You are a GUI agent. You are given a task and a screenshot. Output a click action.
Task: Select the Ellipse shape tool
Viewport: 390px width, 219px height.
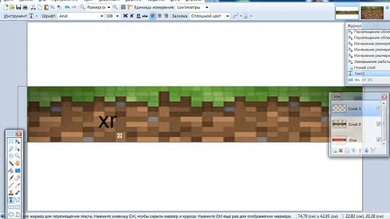click(11, 214)
